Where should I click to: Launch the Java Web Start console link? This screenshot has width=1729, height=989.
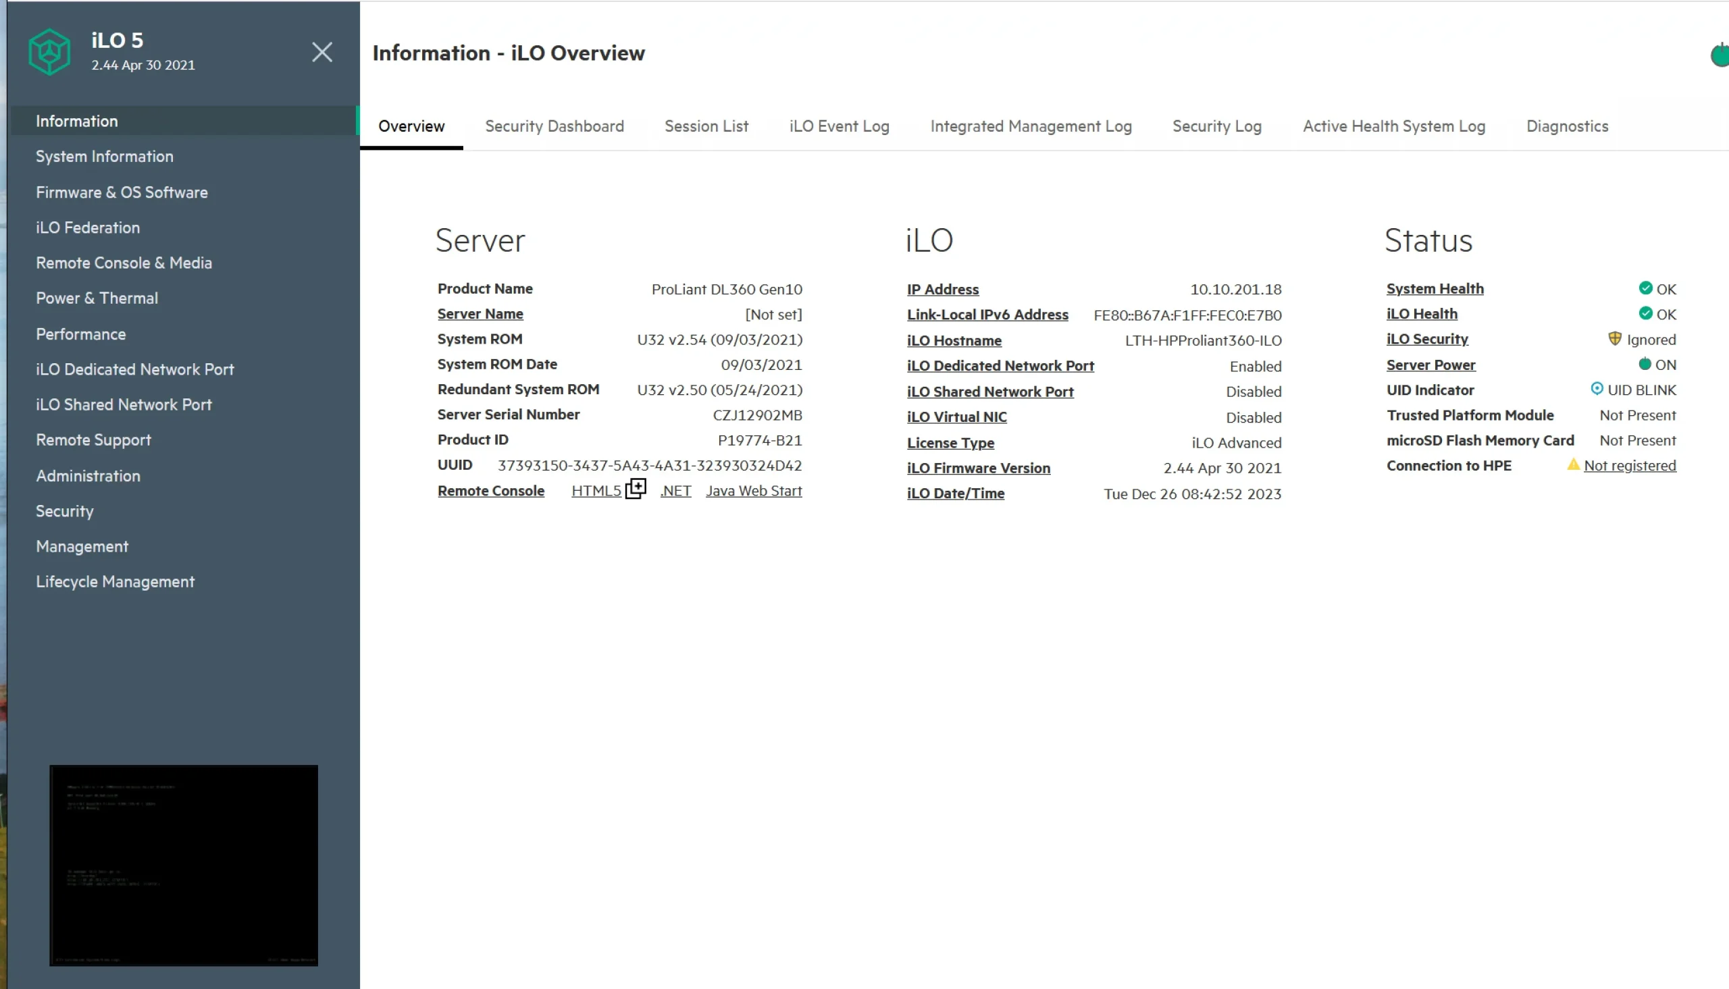click(754, 491)
